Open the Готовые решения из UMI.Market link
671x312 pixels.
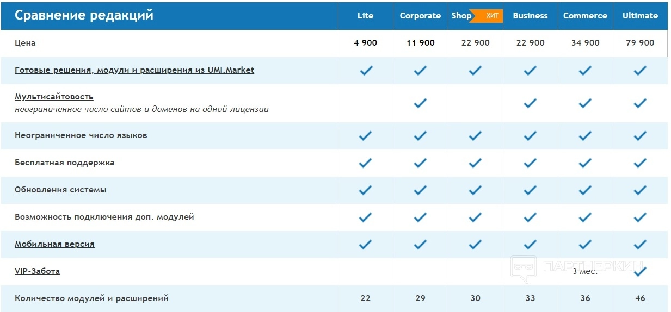pyautogui.click(x=134, y=70)
